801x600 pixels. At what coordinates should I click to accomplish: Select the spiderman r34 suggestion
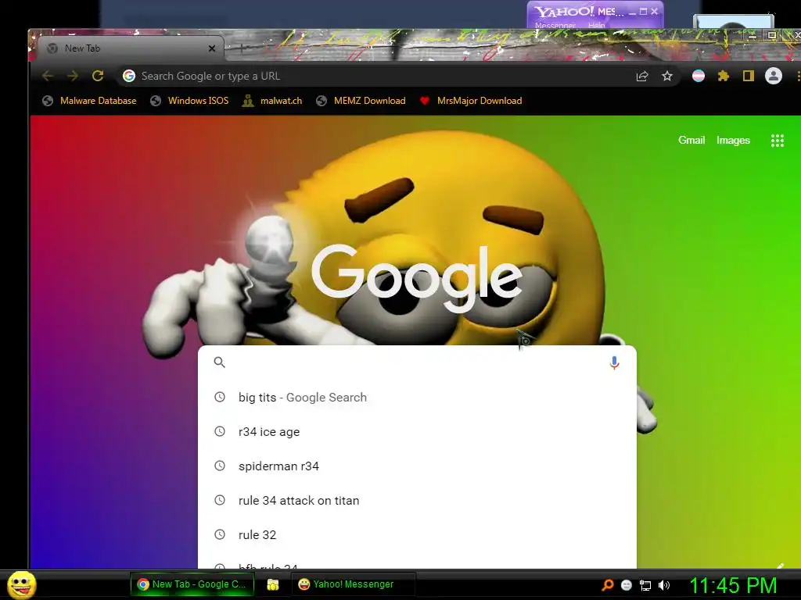point(417,466)
